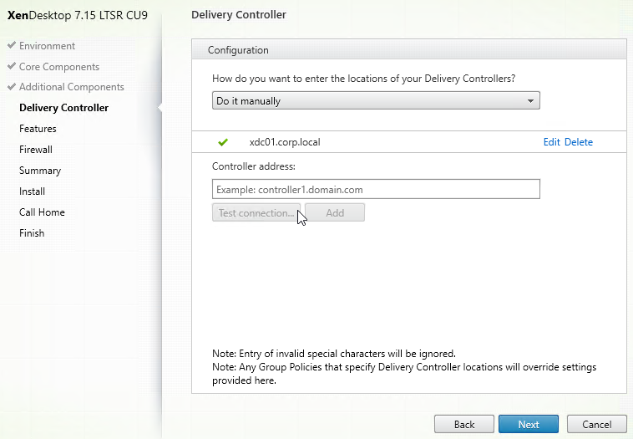Edit the xdc01.corp.local controller entry
This screenshot has height=439, width=633.
(x=551, y=142)
